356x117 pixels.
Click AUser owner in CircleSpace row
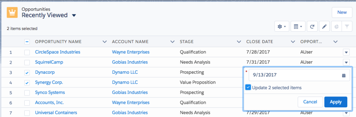(307, 52)
